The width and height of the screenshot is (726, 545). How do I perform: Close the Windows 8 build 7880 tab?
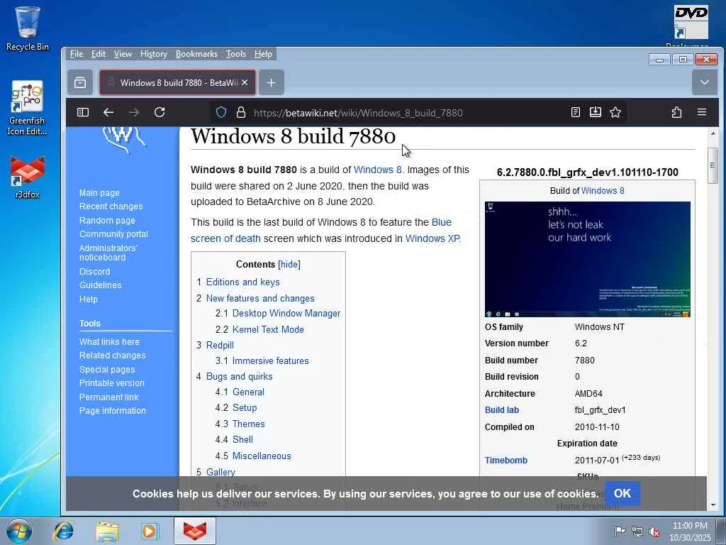245,82
